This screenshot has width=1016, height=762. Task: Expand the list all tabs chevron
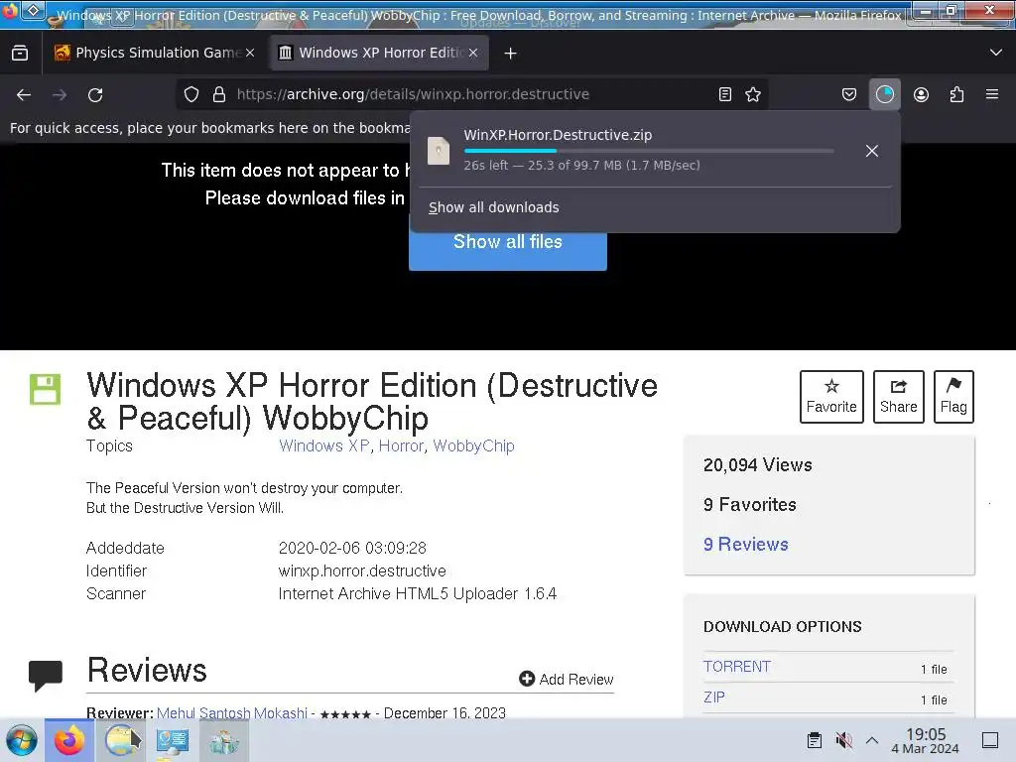pyautogui.click(x=996, y=53)
